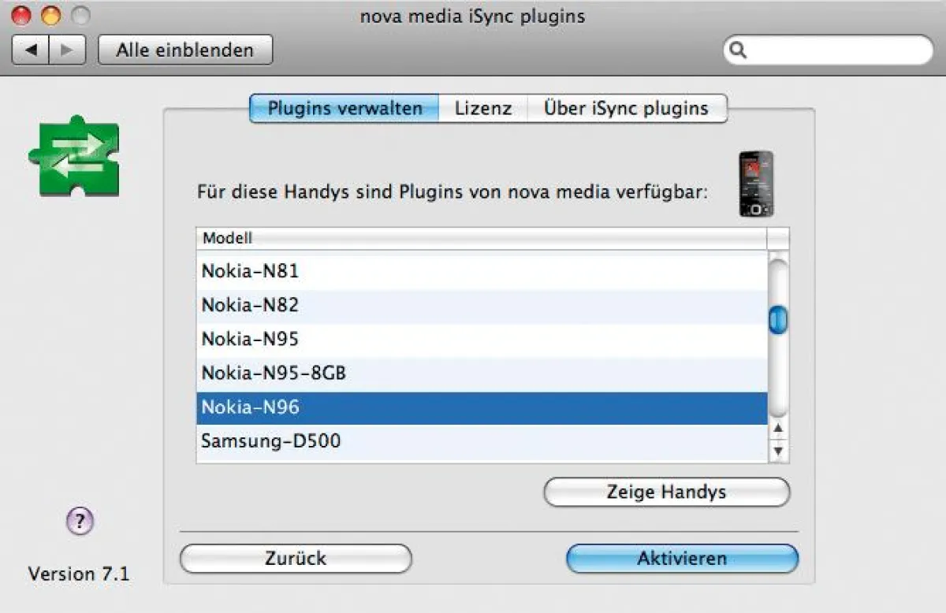The image size is (946, 613).
Task: Click the back navigation arrow
Action: pos(30,50)
